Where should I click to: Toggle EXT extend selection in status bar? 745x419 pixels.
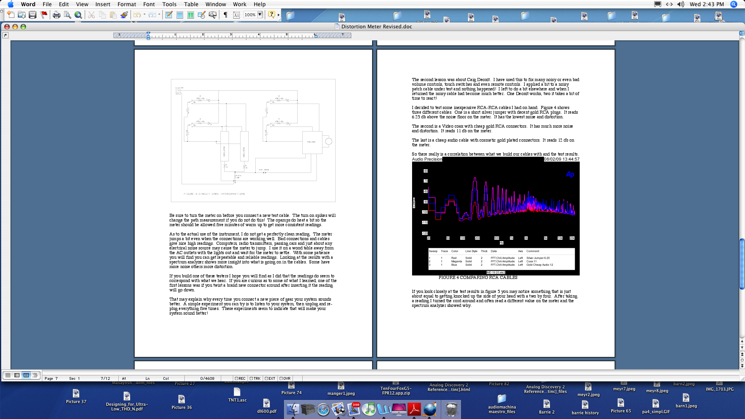270,378
